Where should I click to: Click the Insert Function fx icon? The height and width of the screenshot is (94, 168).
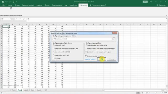pyautogui.click(x=24, y=19)
